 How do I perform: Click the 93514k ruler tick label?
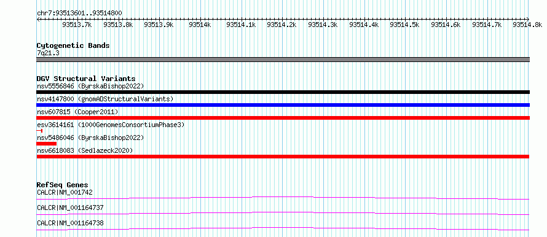tap(200, 25)
